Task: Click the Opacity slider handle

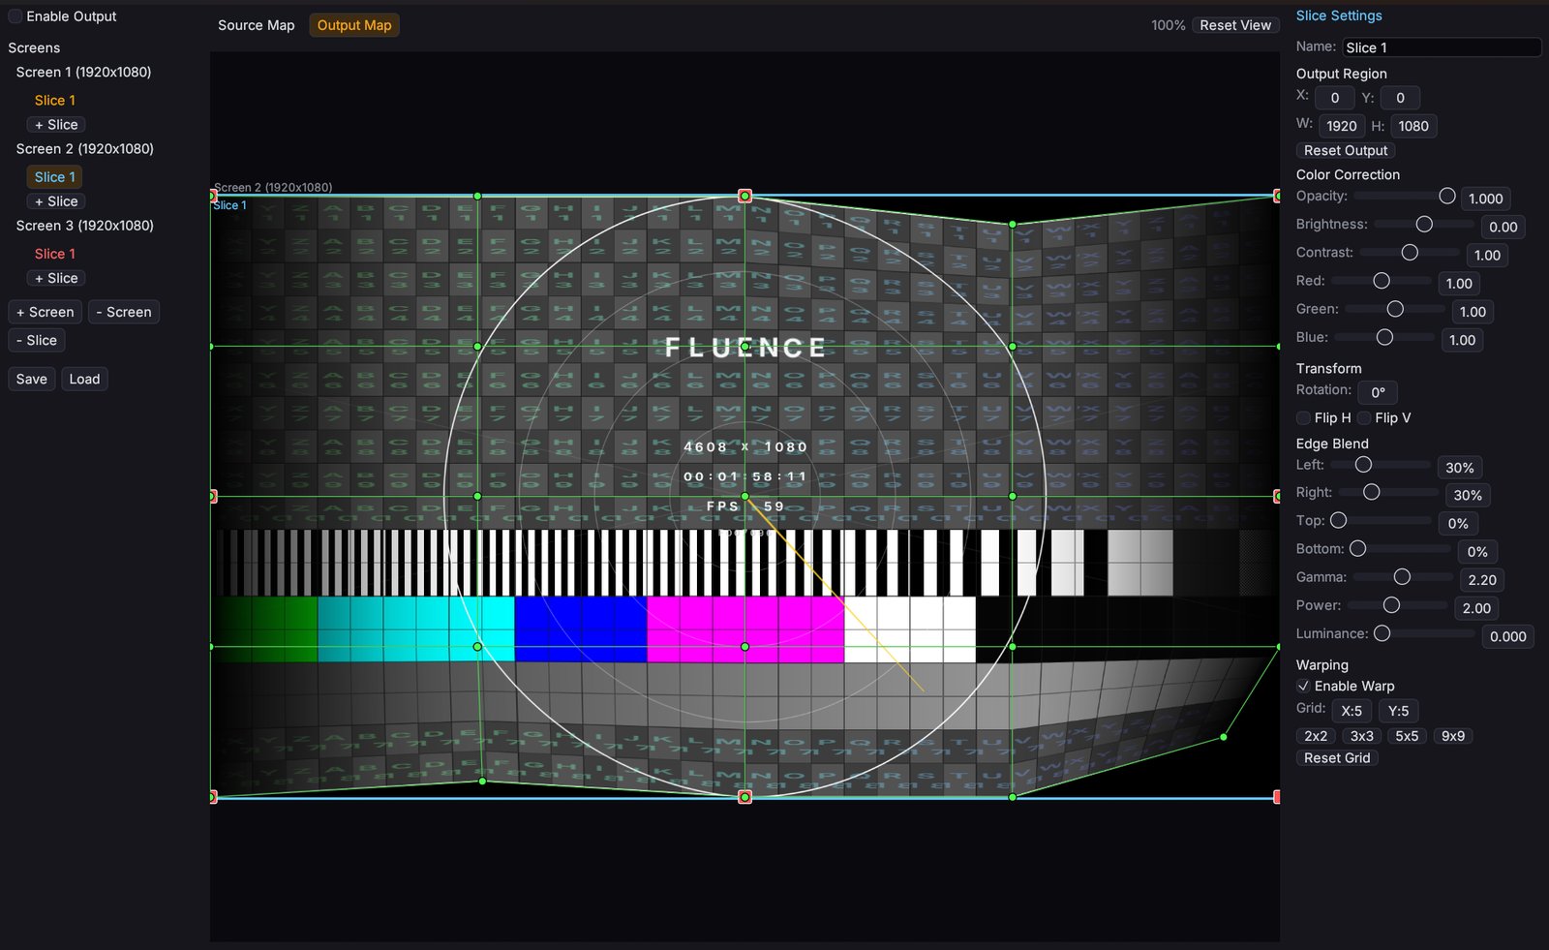Action: (x=1447, y=196)
